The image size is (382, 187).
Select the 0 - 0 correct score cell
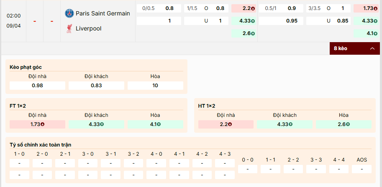[x=248, y=169]
